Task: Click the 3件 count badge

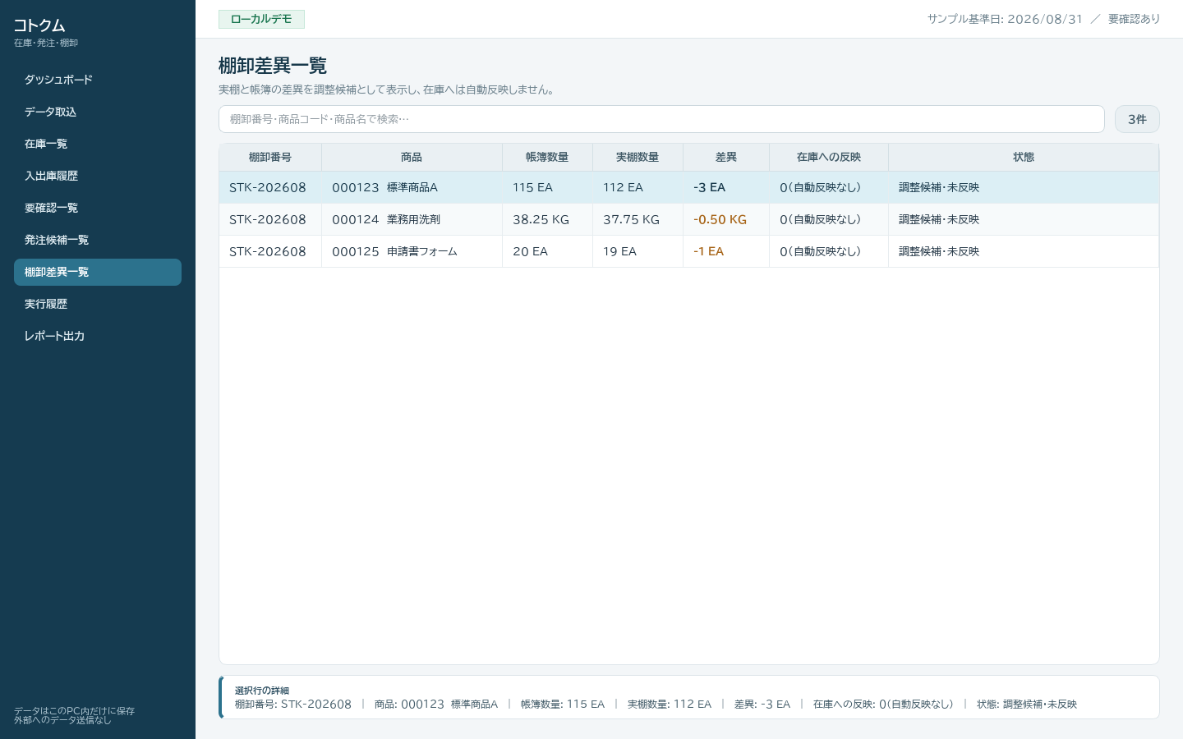Action: 1137,119
